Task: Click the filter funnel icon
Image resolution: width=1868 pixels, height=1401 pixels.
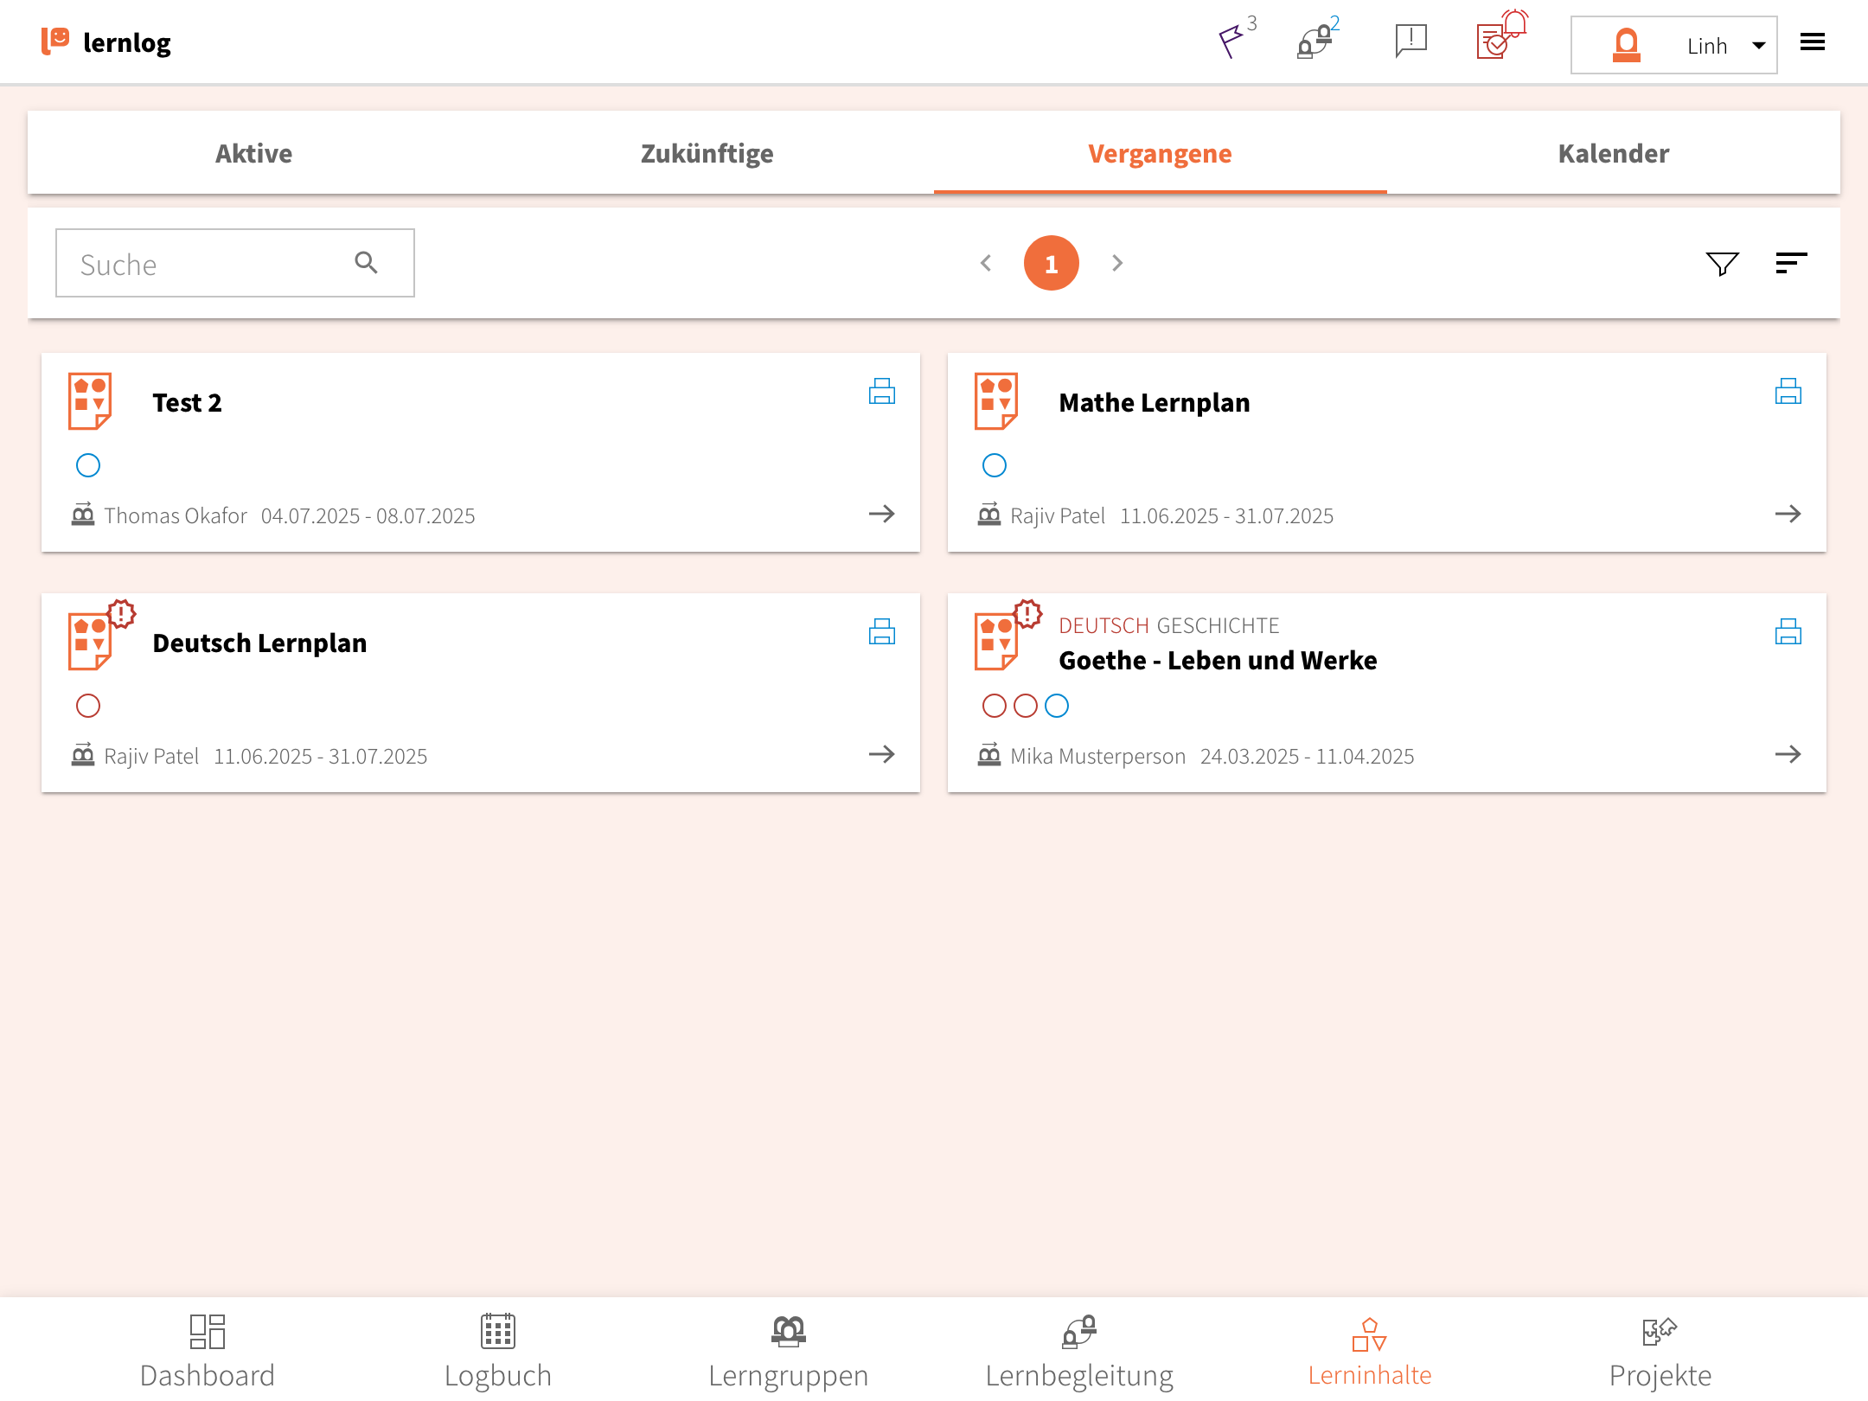Action: coord(1722,263)
